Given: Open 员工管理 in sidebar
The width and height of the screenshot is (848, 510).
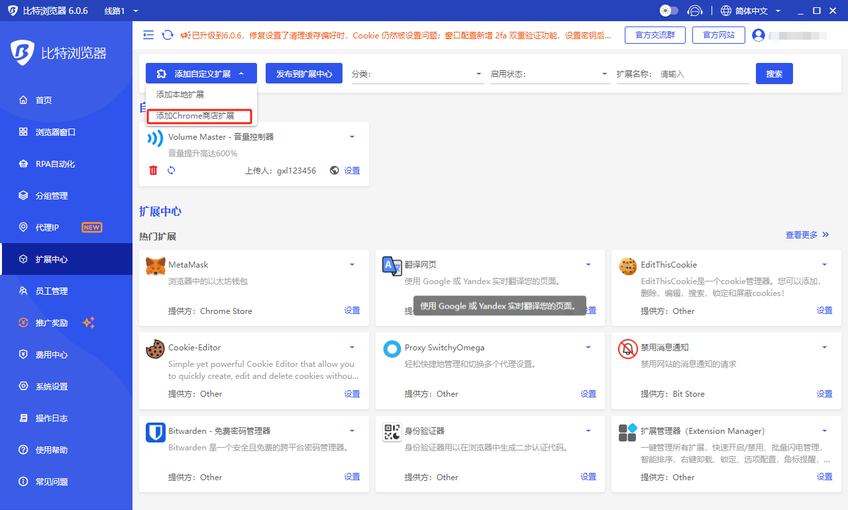Looking at the screenshot, I should pos(66,291).
